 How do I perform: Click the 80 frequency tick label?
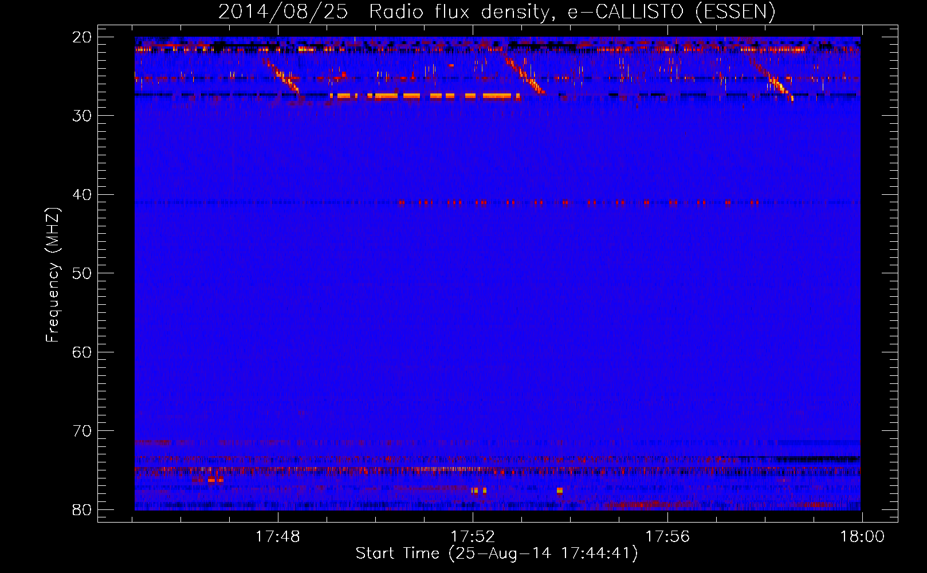[82, 509]
